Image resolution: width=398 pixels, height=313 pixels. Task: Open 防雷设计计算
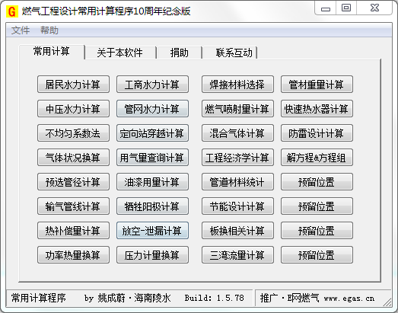click(317, 133)
